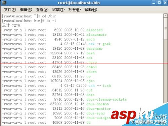Click the filename alsaunmute

coord(96,35)
